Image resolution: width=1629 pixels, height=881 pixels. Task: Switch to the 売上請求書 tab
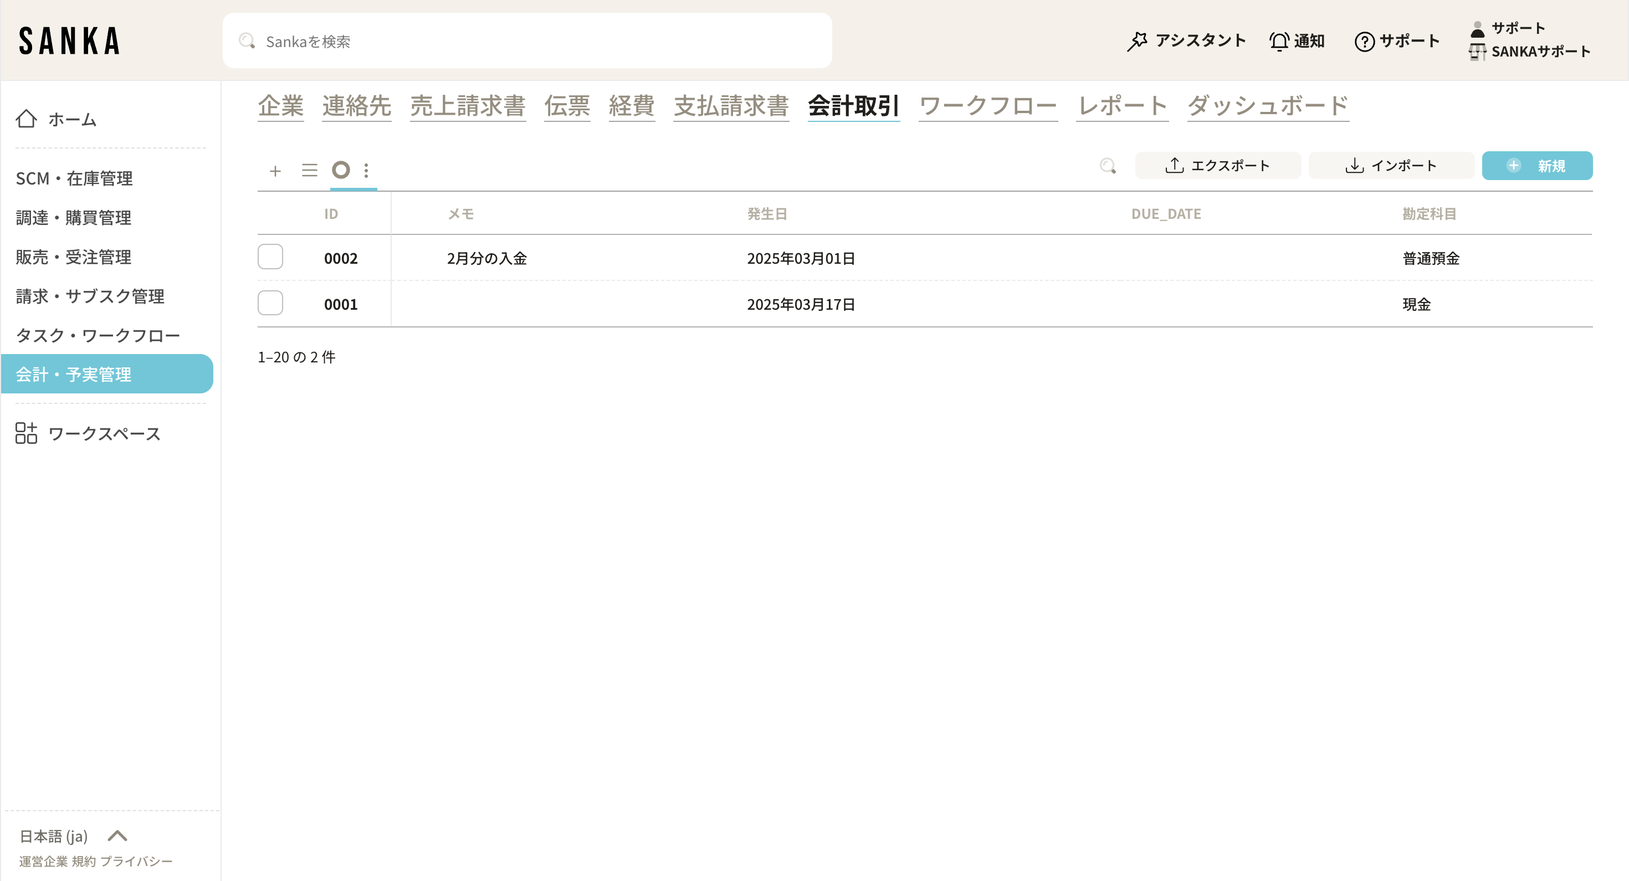click(467, 106)
